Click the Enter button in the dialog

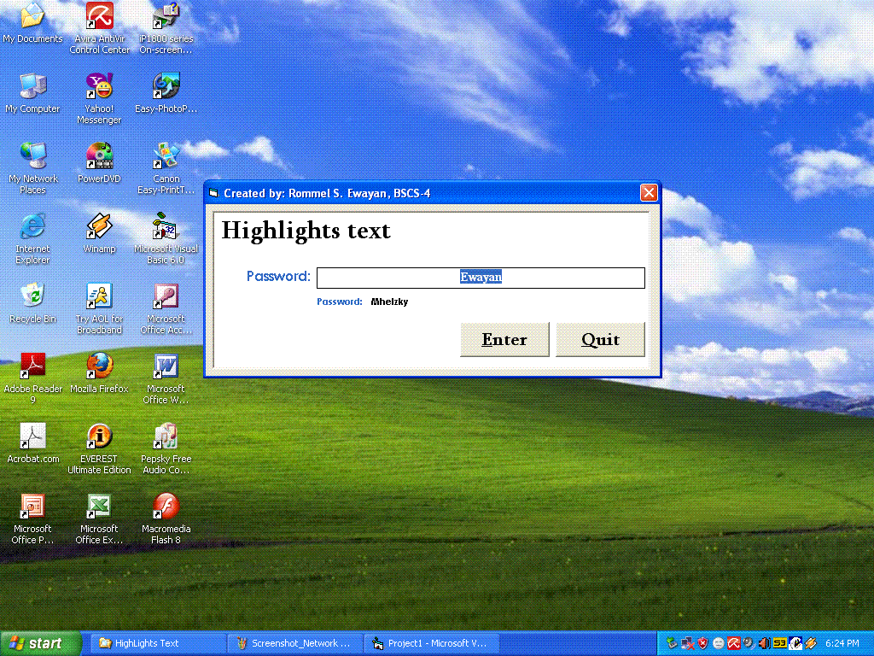(x=504, y=339)
